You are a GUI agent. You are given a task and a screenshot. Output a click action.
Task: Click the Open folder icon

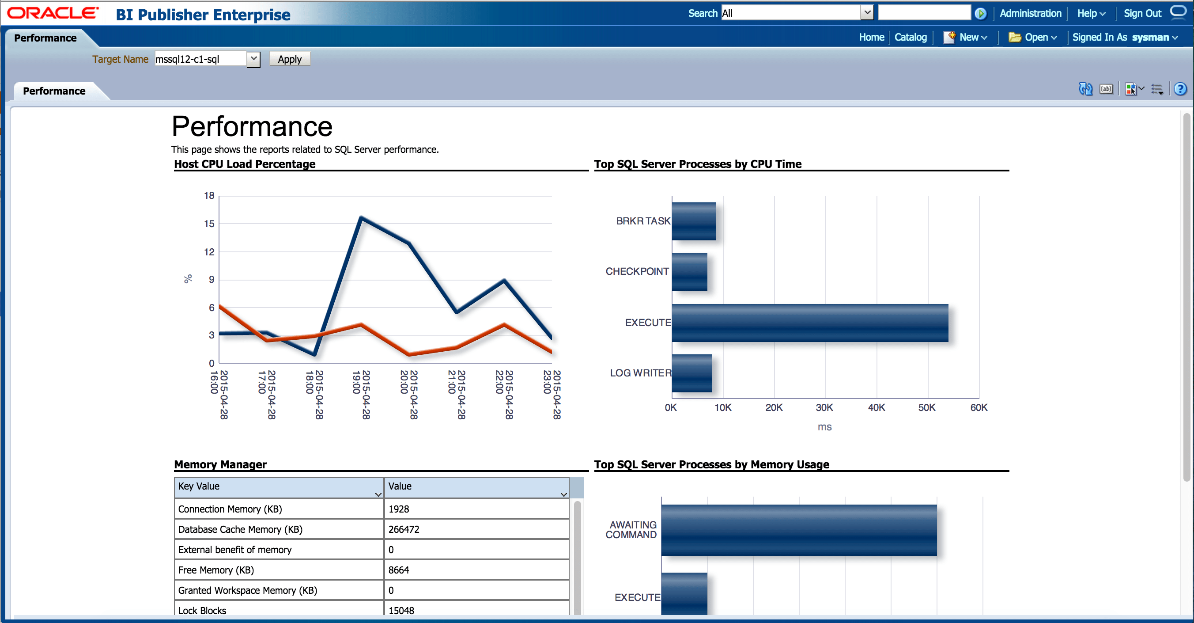(x=1014, y=37)
